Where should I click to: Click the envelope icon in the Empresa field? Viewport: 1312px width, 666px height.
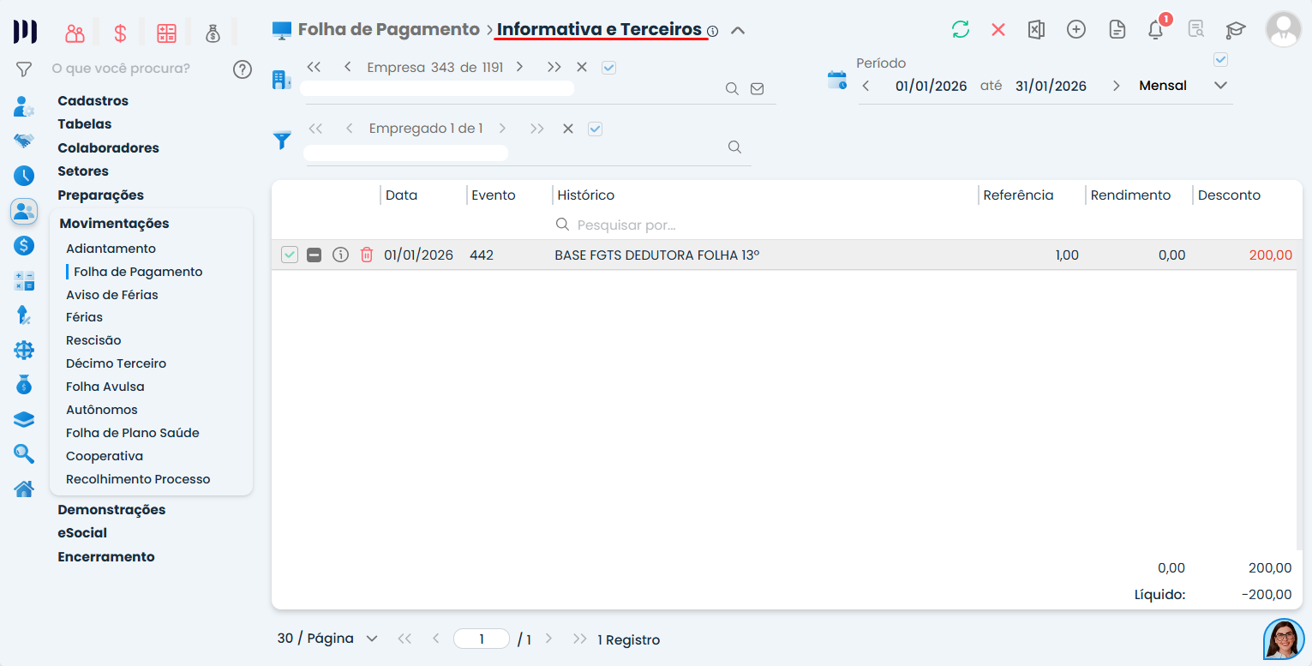757,88
